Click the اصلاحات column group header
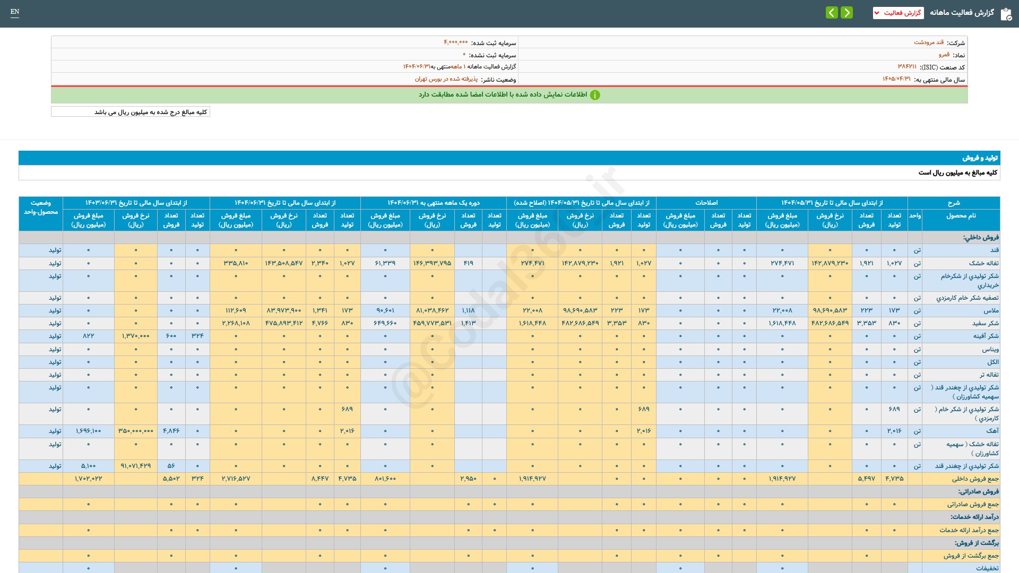The width and height of the screenshot is (1019, 573). coord(706,203)
